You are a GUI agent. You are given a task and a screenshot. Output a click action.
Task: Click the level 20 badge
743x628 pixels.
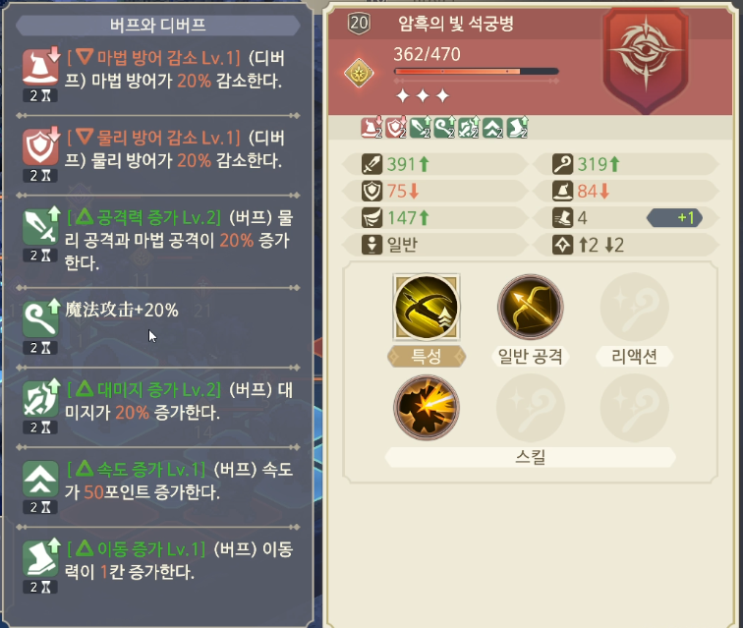(359, 23)
